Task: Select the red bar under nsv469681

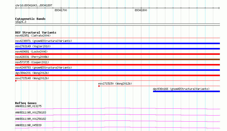Action: tap(117, 54)
